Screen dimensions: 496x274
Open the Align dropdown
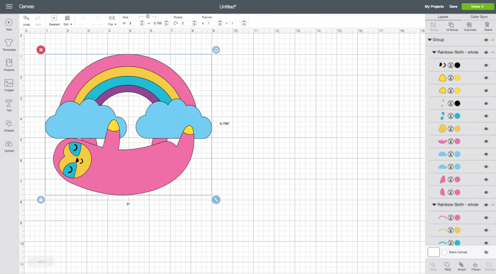(x=83, y=21)
